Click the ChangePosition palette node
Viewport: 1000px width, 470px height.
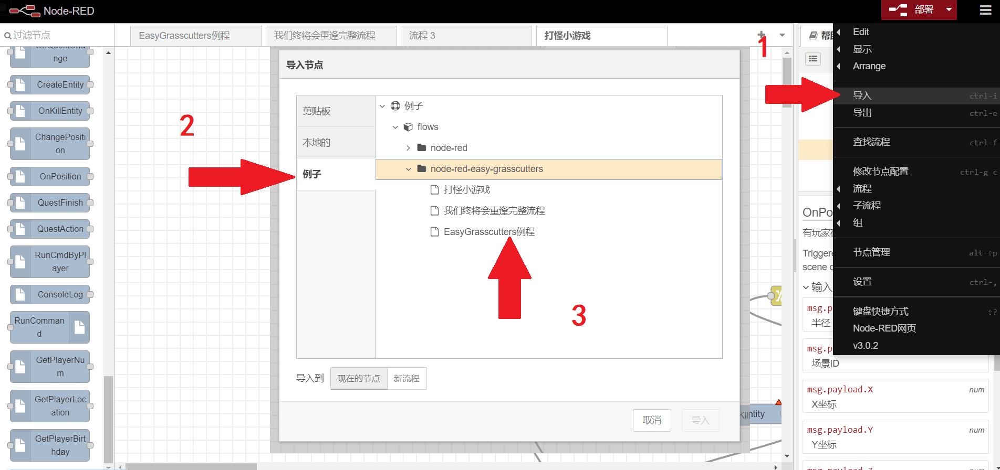pos(50,144)
